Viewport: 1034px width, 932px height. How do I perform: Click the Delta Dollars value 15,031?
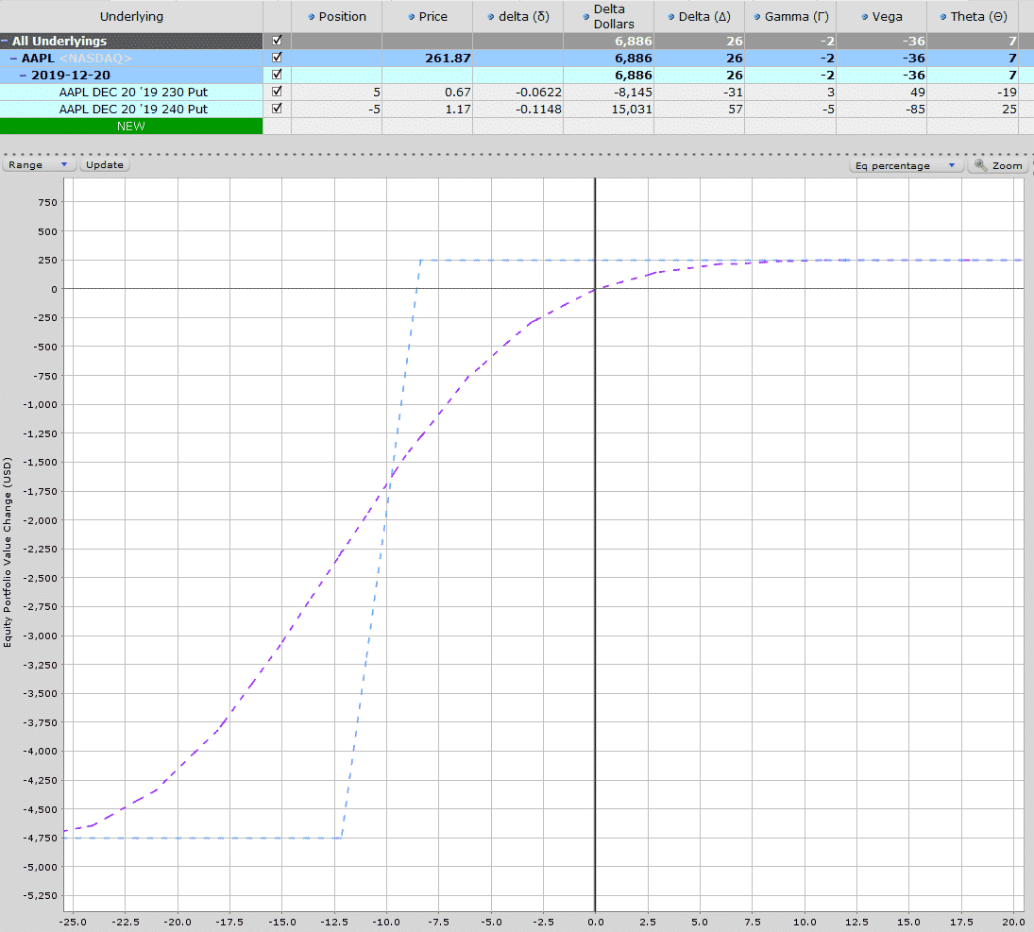(x=632, y=110)
